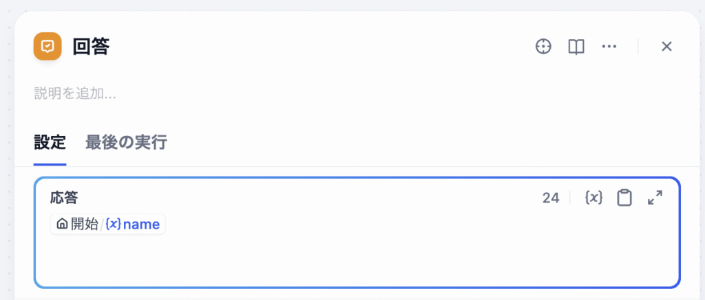Click the orange 回答 node icon
This screenshot has width=705, height=300.
48,46
